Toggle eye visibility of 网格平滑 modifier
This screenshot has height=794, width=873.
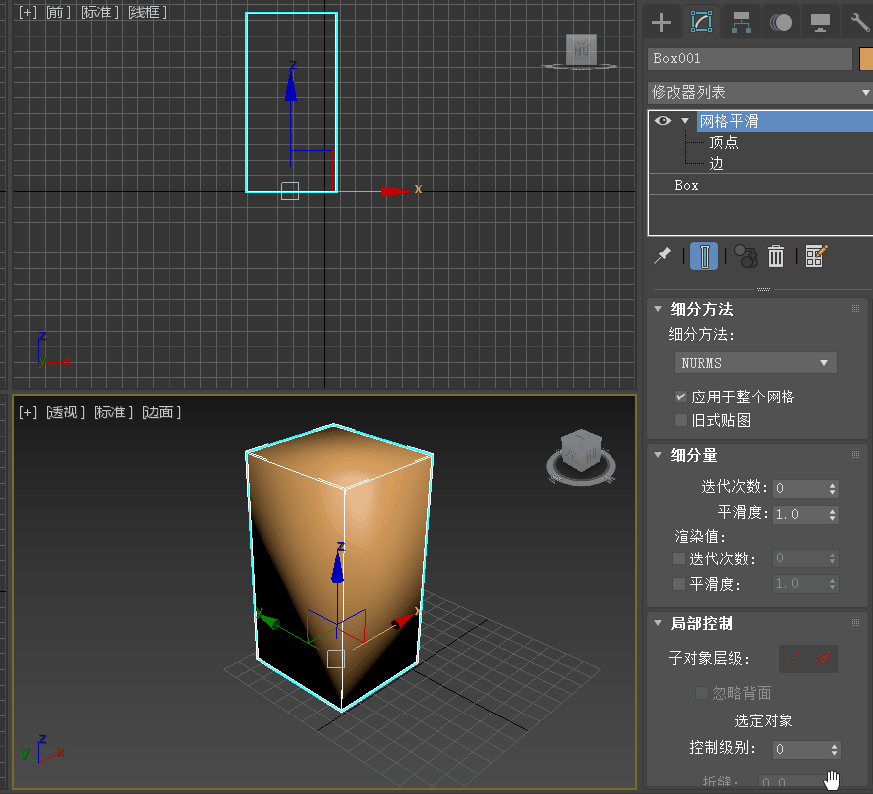pos(663,121)
